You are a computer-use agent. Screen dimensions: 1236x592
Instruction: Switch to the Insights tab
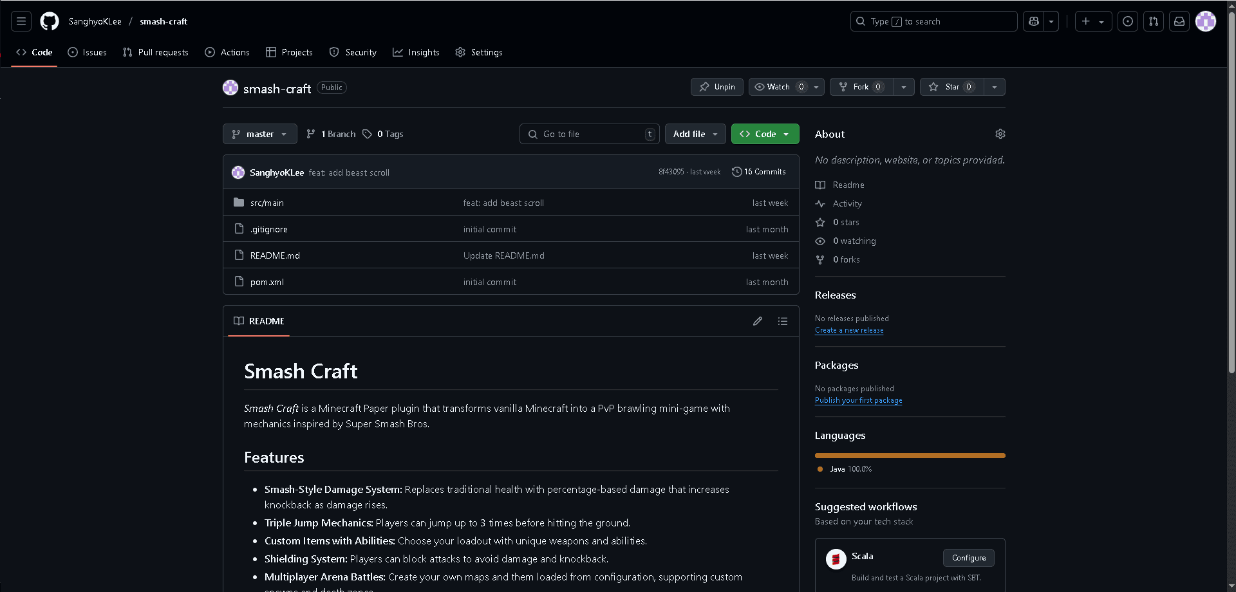416,52
